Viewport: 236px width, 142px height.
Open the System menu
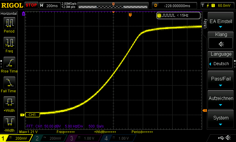point(221,120)
